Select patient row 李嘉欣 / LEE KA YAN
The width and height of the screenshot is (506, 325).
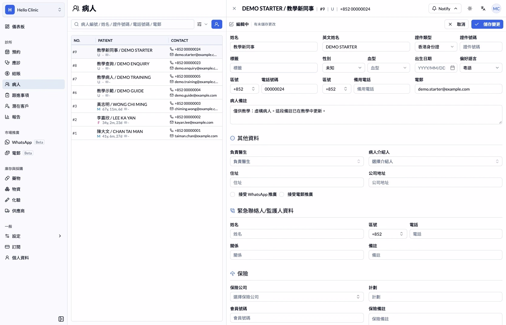click(x=147, y=120)
